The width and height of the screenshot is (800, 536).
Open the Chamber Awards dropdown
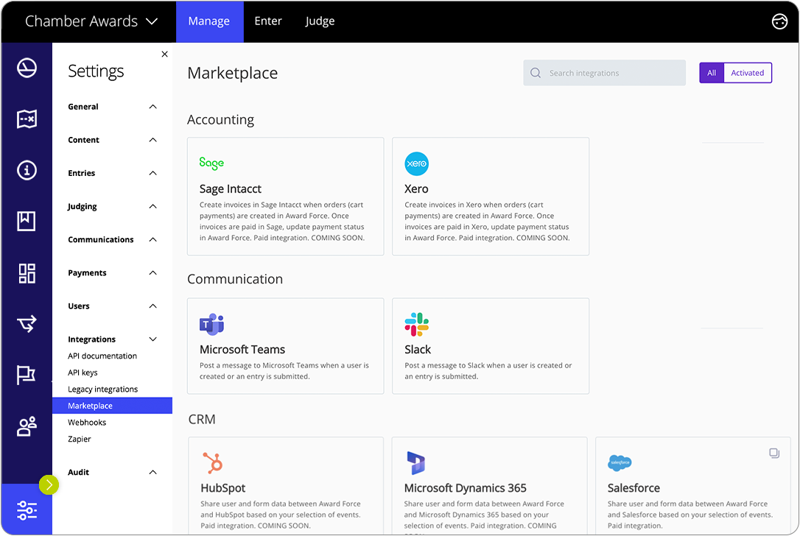point(91,21)
